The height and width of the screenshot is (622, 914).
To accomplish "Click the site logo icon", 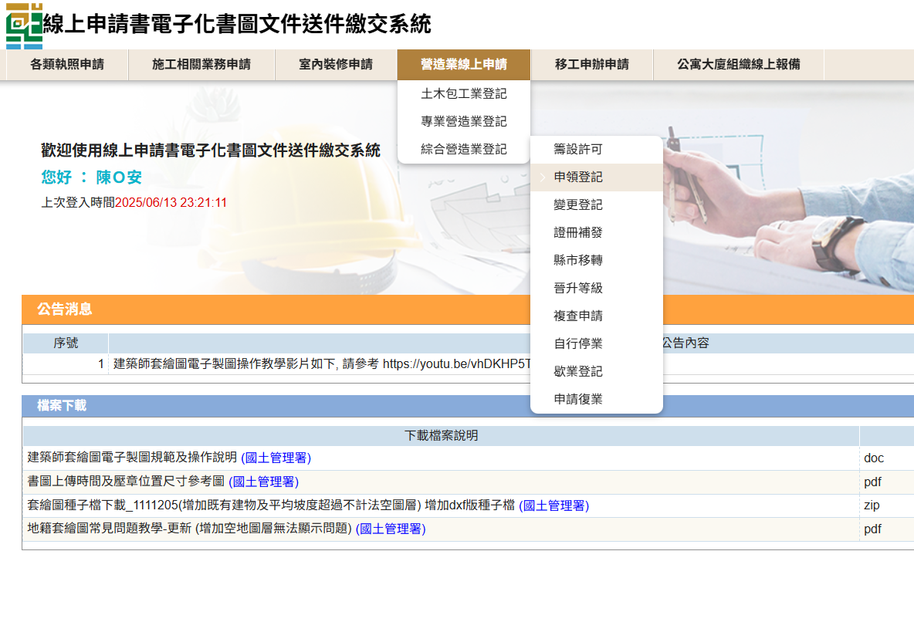I will [24, 25].
